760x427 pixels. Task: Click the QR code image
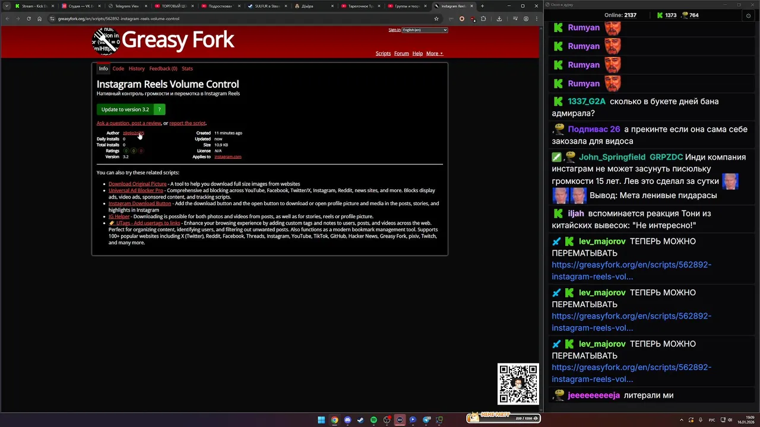(518, 384)
